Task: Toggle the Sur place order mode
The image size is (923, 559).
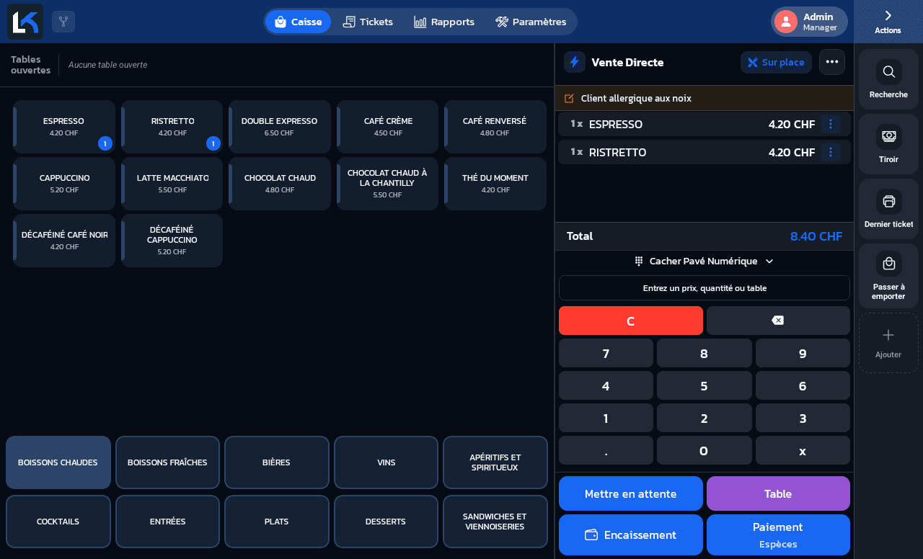Action: click(x=776, y=62)
